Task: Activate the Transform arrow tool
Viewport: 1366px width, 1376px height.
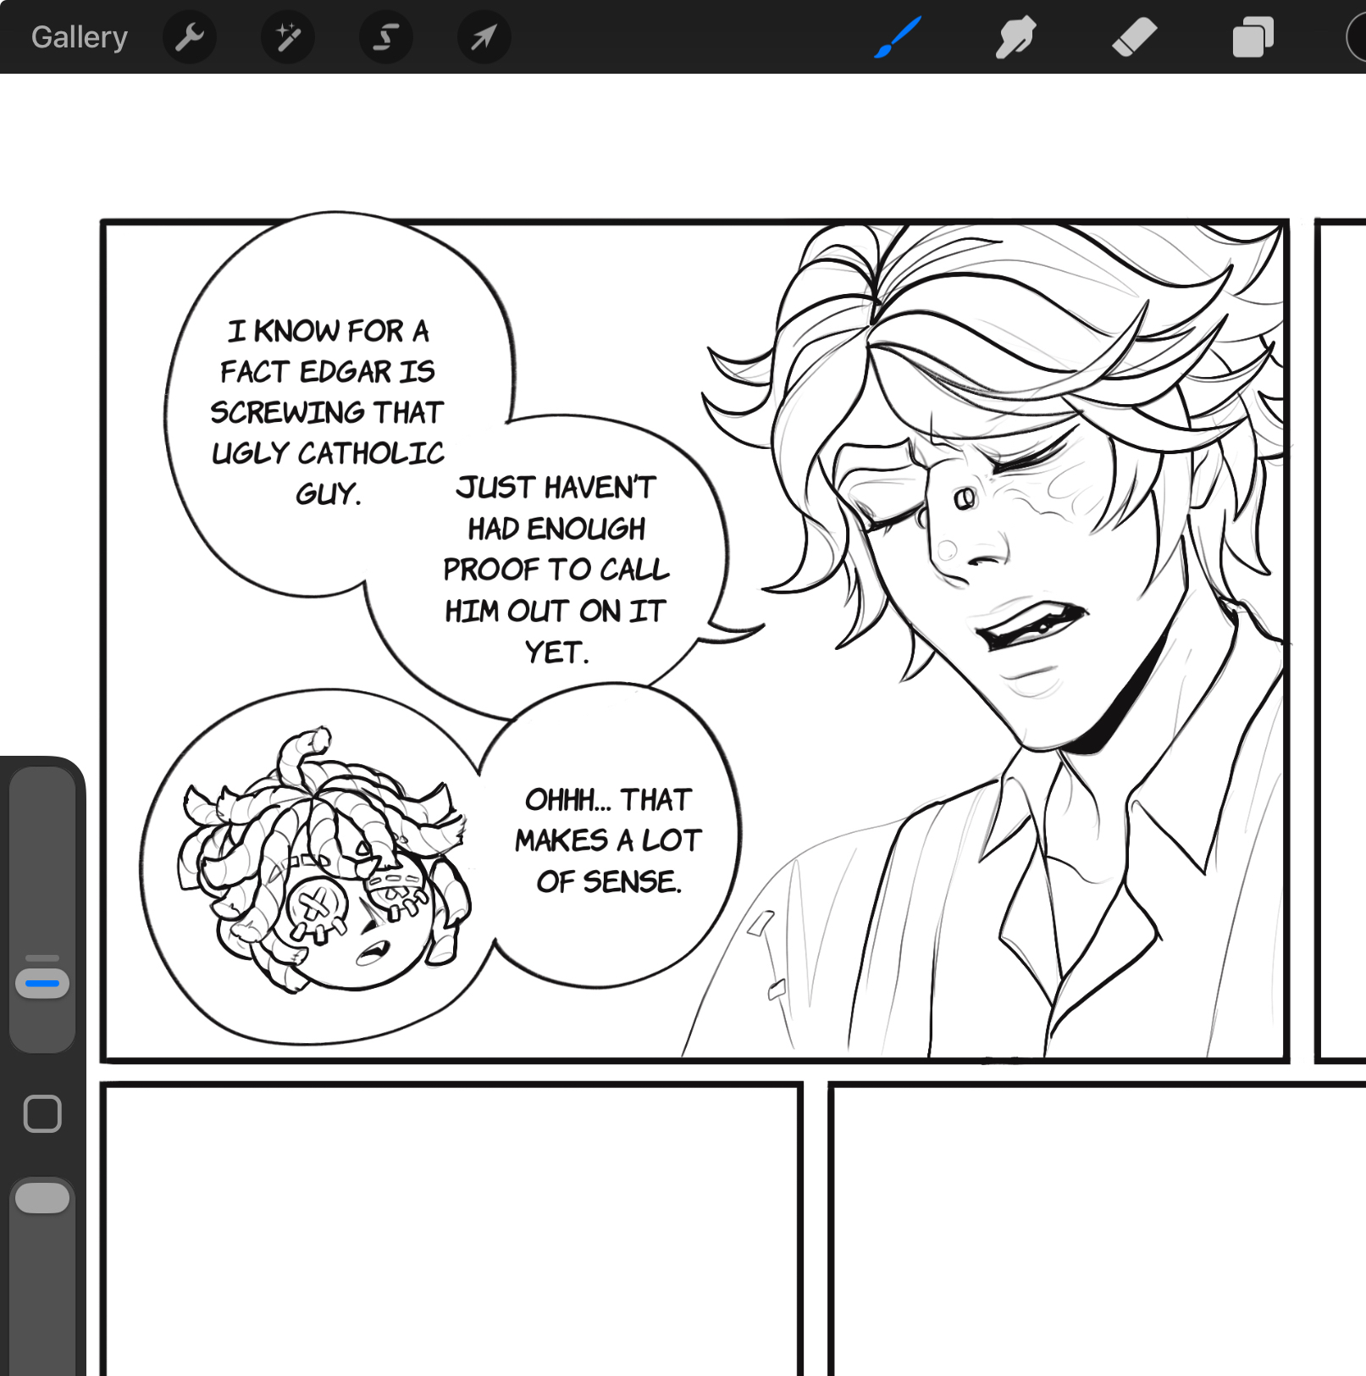Action: pyautogui.click(x=484, y=37)
